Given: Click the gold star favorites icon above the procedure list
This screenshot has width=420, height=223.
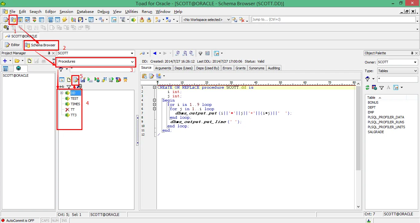Looking at the screenshot, I should 125,80.
